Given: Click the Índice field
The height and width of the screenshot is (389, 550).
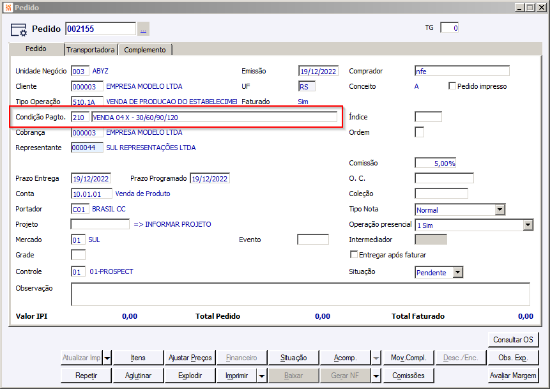Looking at the screenshot, I should pyautogui.click(x=428, y=117).
